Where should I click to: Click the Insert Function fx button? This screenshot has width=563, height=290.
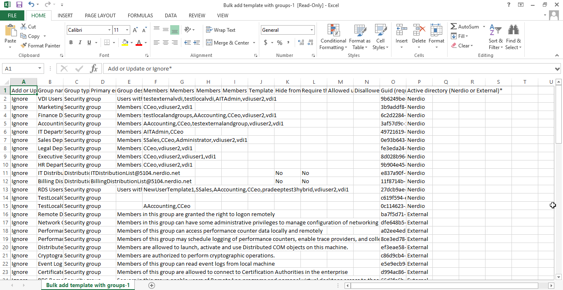(x=94, y=68)
